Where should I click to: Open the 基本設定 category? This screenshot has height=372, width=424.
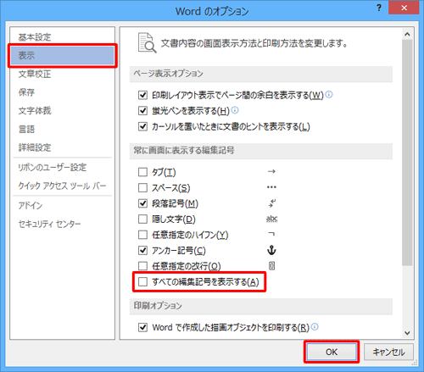pyautogui.click(x=35, y=37)
